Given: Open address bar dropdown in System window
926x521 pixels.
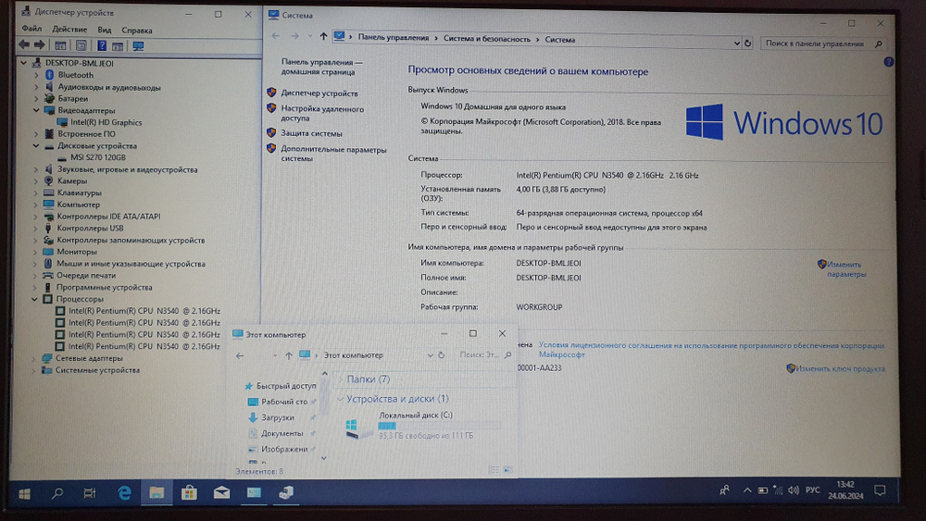Looking at the screenshot, I should click(736, 43).
